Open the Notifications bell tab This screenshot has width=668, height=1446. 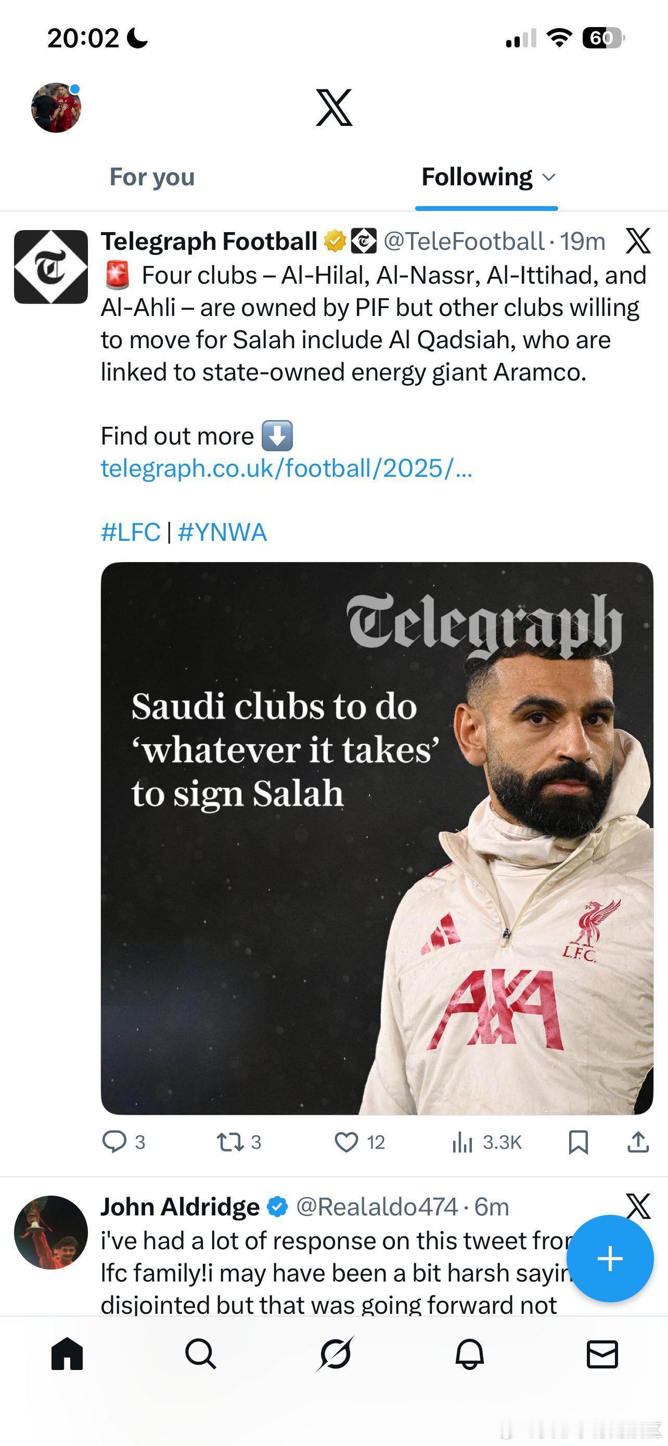click(469, 1354)
